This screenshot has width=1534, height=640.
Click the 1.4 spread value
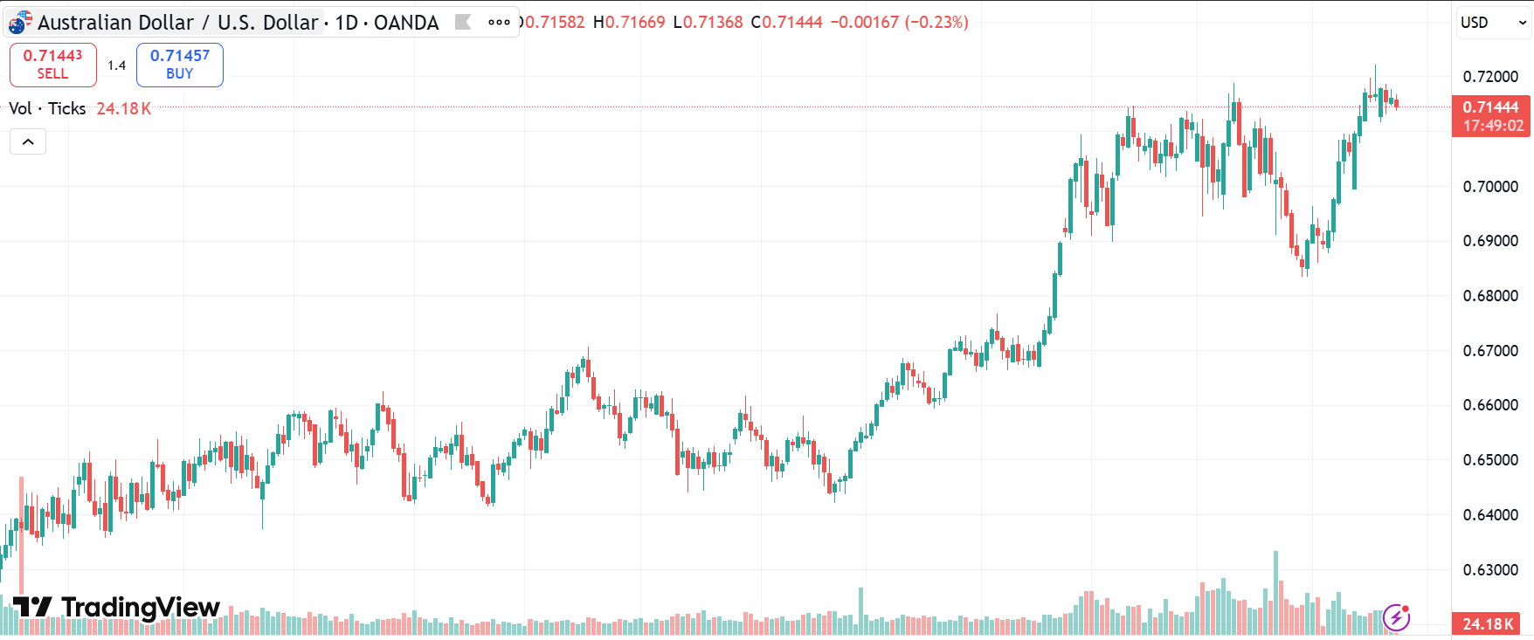coord(117,65)
